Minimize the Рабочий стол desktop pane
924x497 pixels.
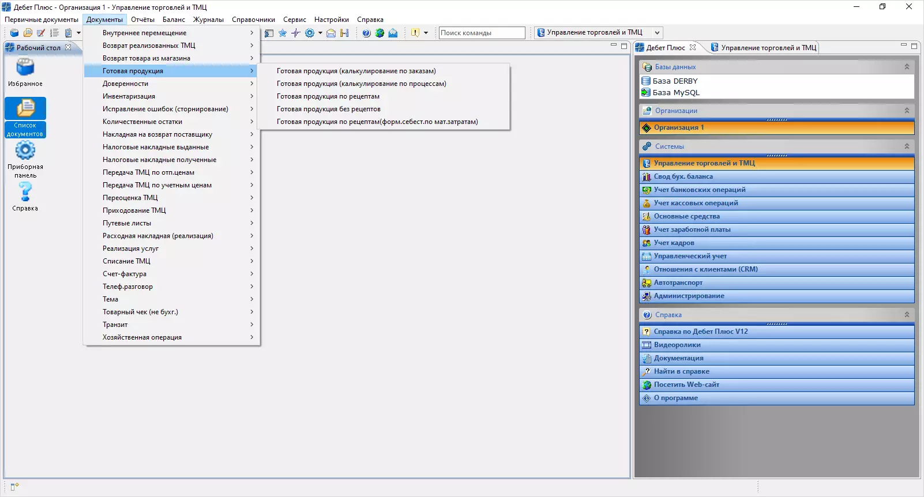pyautogui.click(x=614, y=45)
